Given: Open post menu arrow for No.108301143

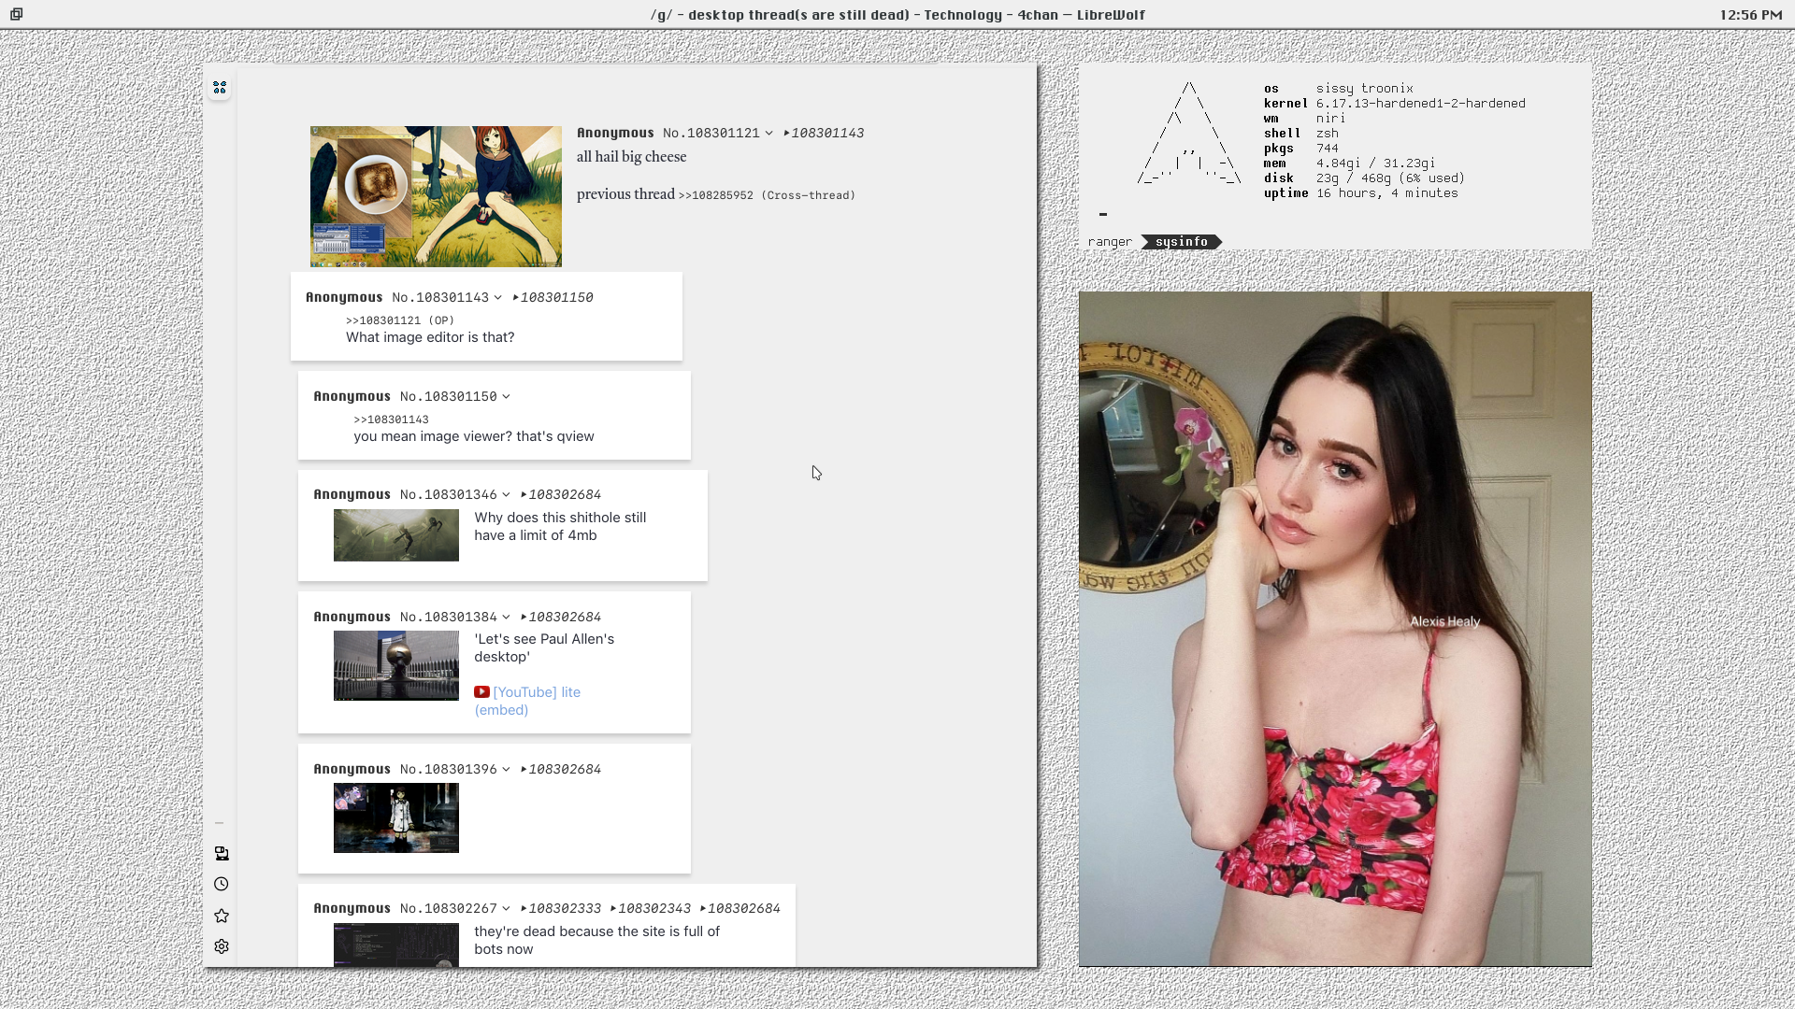Looking at the screenshot, I should pos(498,298).
